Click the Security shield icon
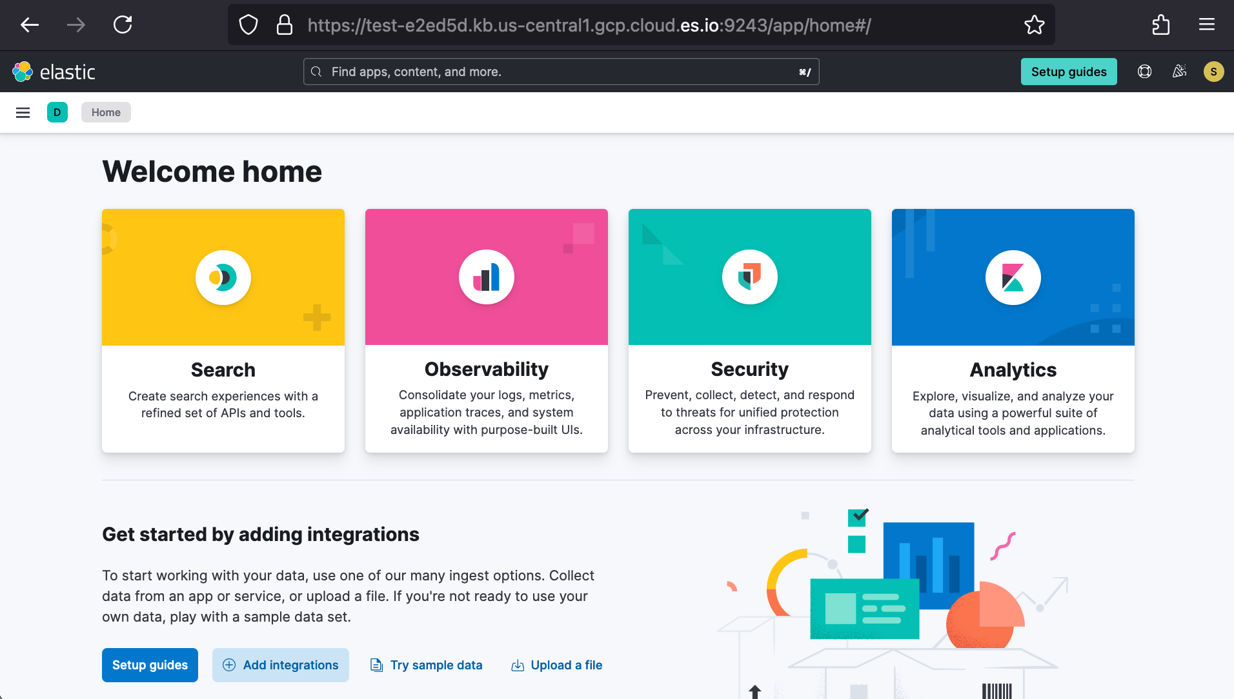 (x=750, y=277)
